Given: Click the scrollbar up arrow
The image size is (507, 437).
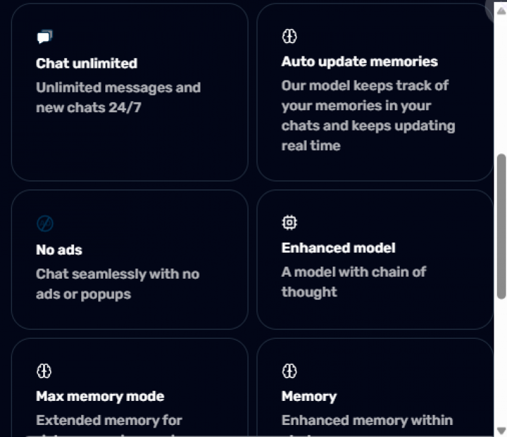Looking at the screenshot, I should 501,11.
